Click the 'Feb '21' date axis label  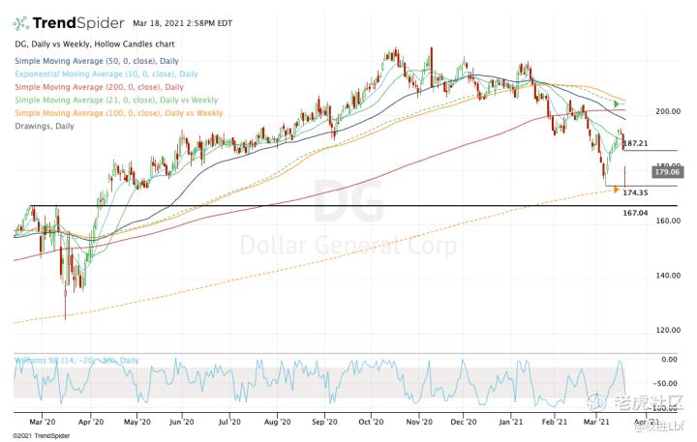point(555,421)
